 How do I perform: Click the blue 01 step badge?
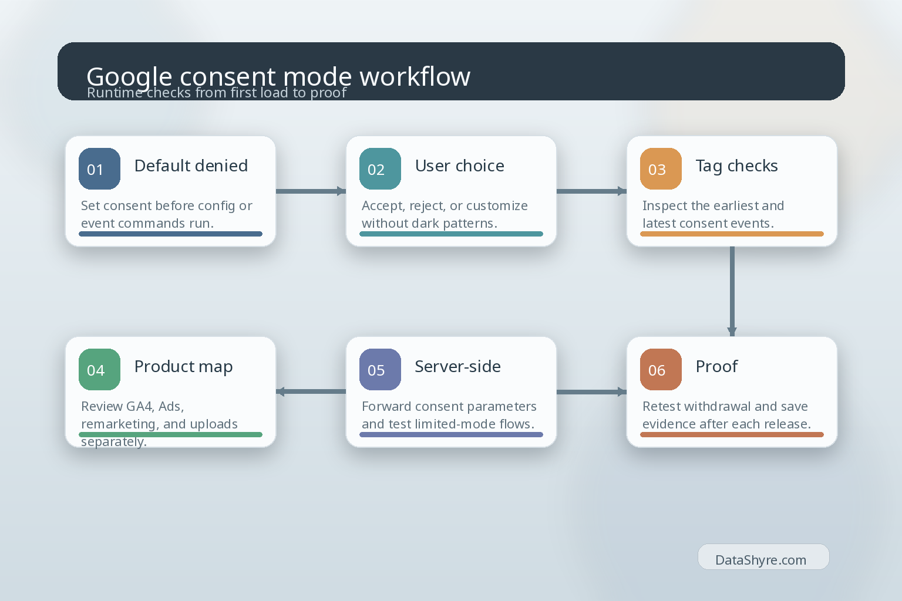pyautogui.click(x=99, y=169)
